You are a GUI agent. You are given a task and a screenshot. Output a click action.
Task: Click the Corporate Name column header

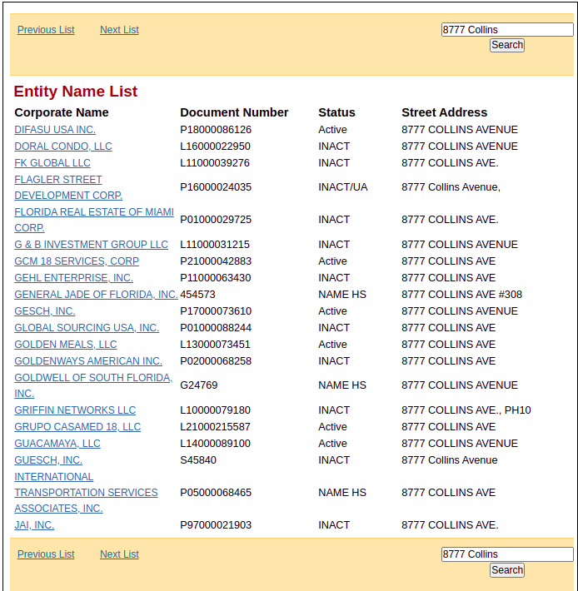pos(62,112)
